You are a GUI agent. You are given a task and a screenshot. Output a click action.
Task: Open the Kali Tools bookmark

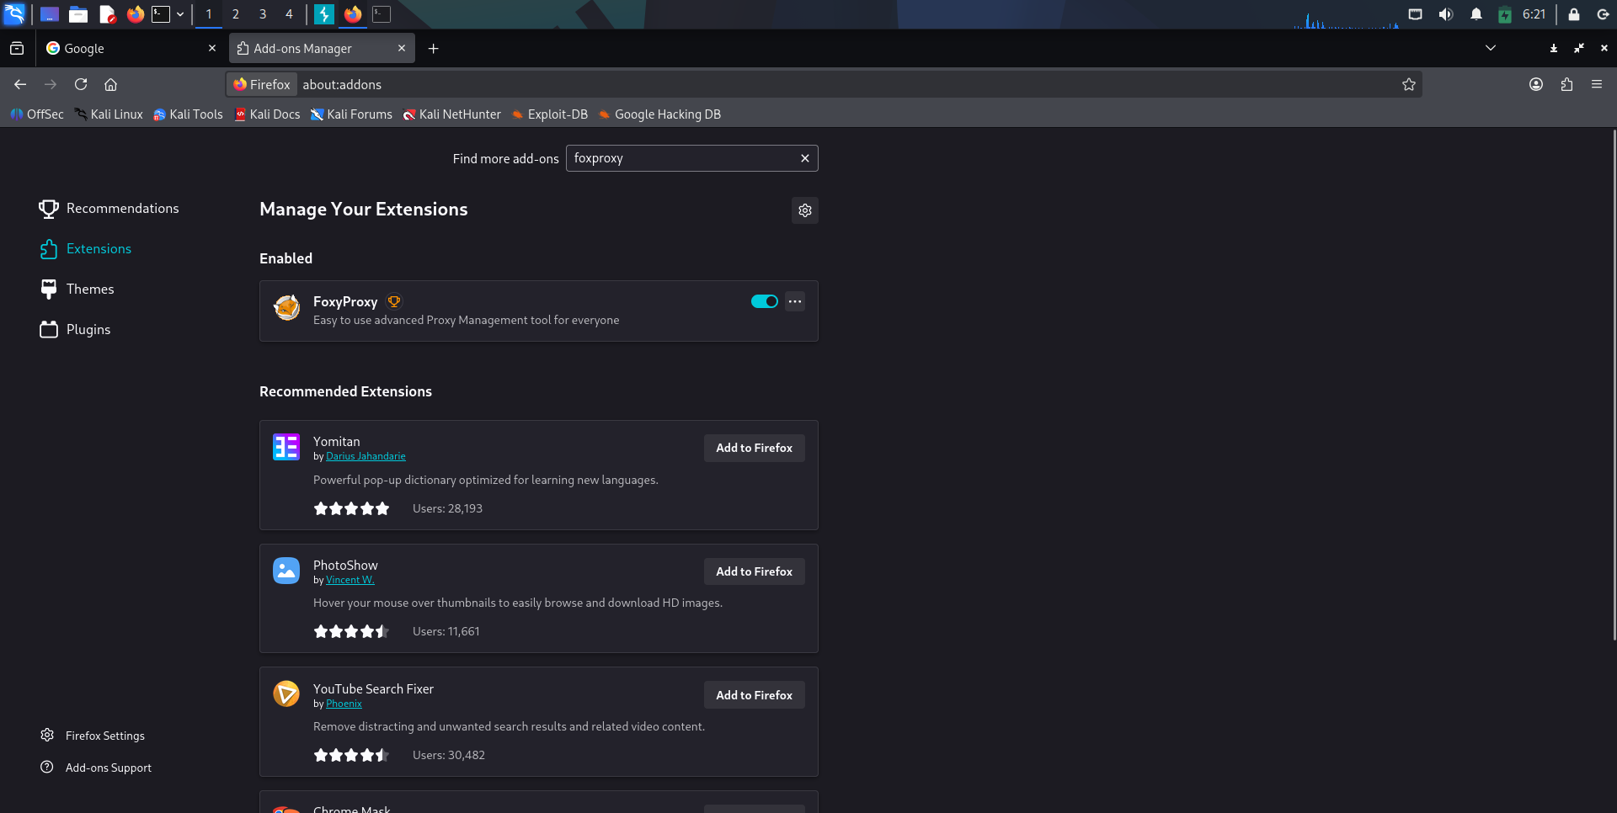point(188,114)
